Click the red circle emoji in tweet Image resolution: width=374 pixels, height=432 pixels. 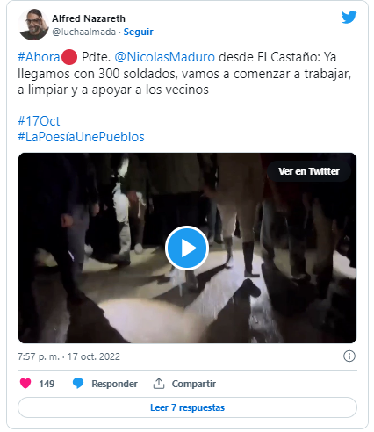pos(69,57)
